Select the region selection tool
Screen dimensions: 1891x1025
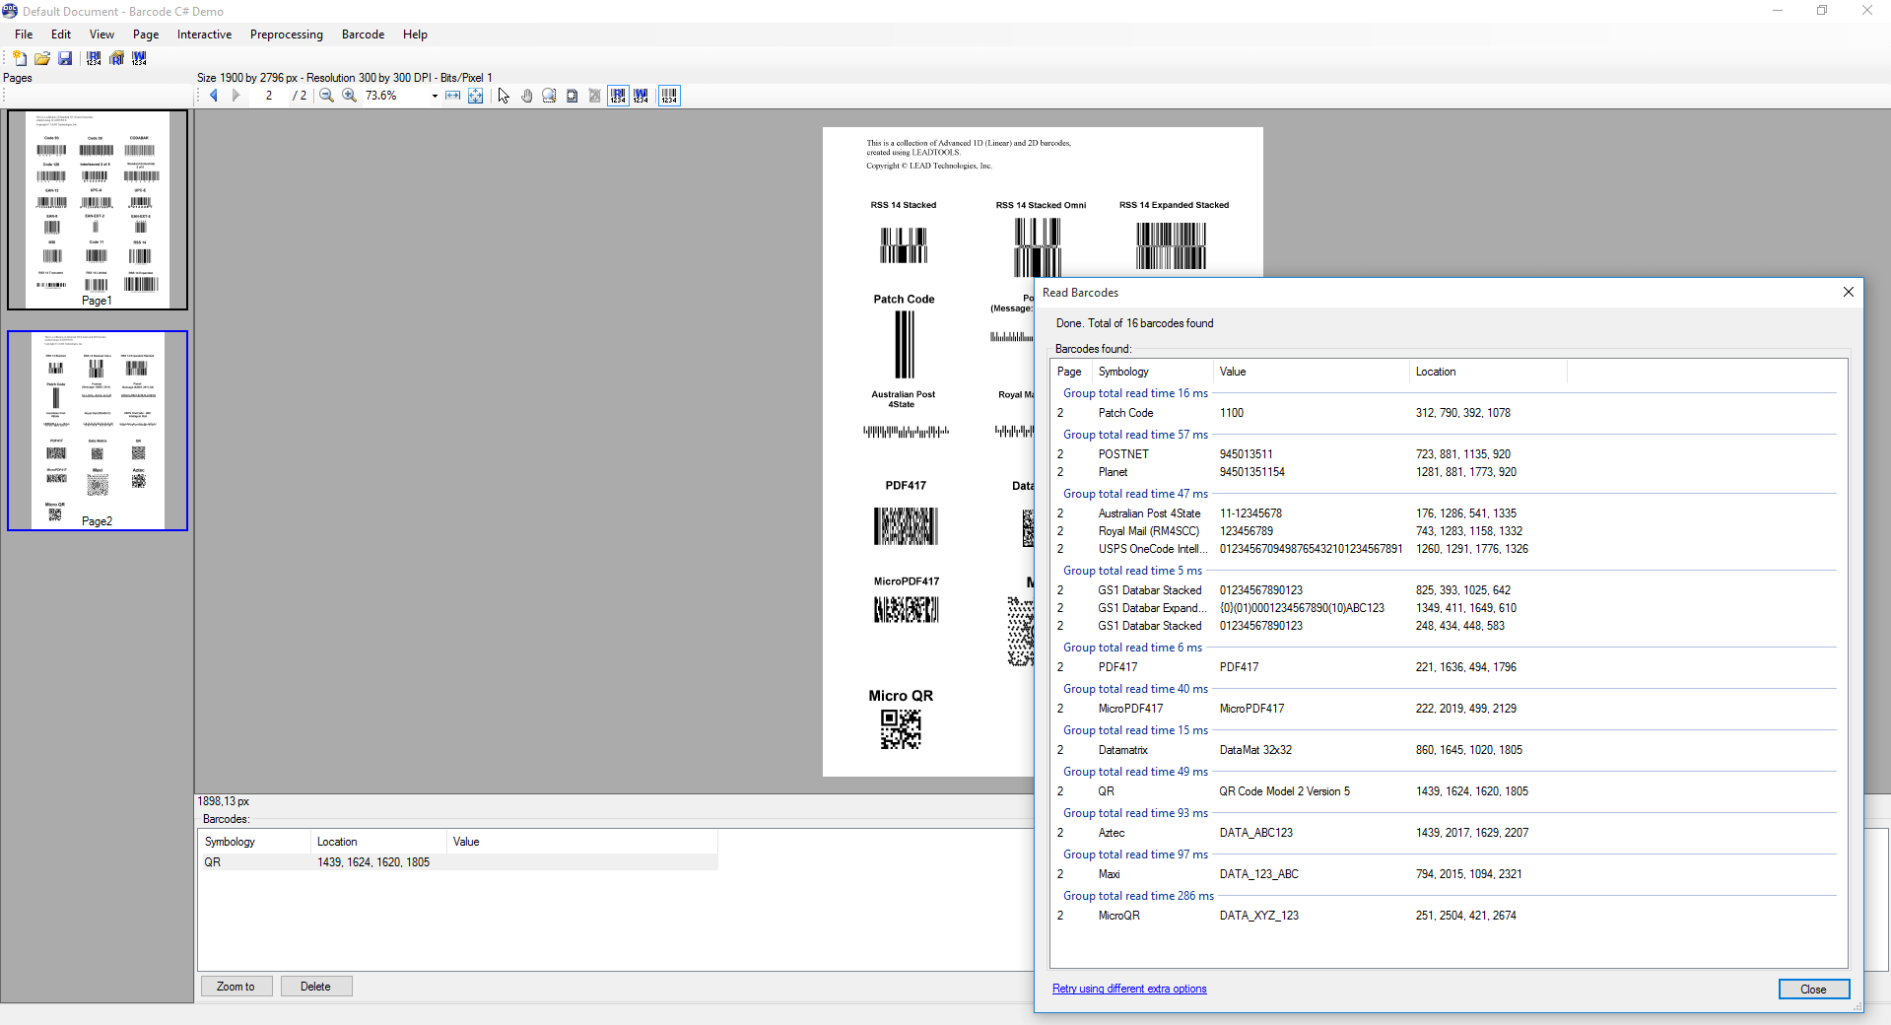click(573, 96)
